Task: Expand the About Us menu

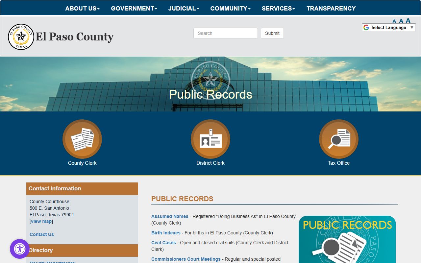Action: point(82,9)
